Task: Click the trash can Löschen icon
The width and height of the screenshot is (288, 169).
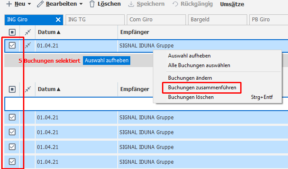Action: pos(92,4)
